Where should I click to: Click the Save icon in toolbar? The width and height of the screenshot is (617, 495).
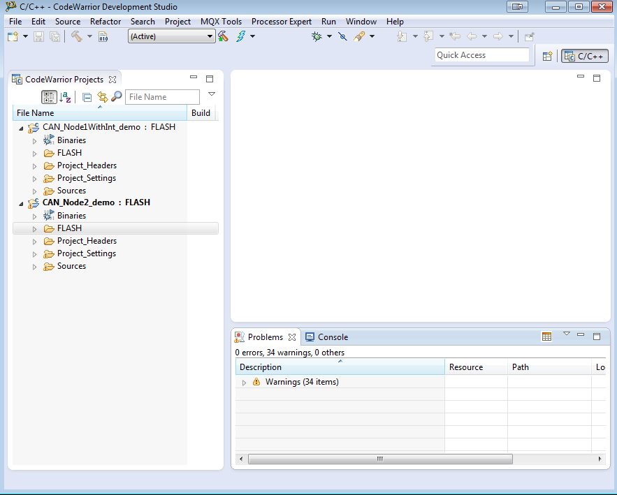[38, 36]
